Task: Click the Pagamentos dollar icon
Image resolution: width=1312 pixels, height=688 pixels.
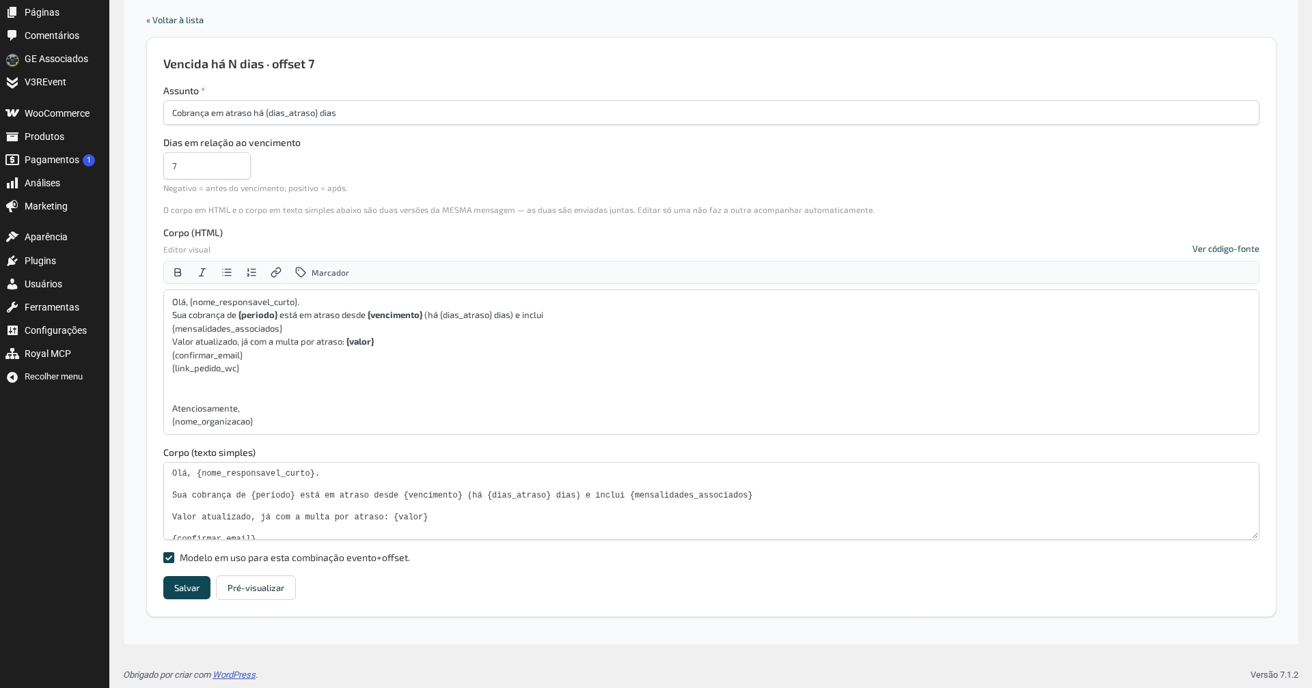Action: tap(12, 160)
